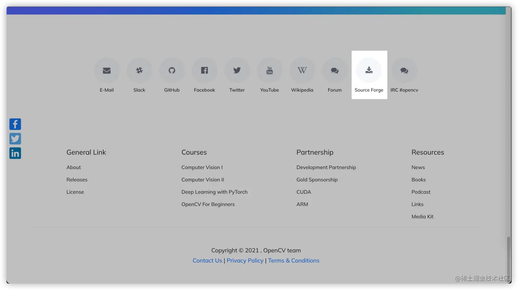Image resolution: width=518 pixels, height=290 pixels.
Task: Open the Development Partnership link
Action: (x=326, y=167)
